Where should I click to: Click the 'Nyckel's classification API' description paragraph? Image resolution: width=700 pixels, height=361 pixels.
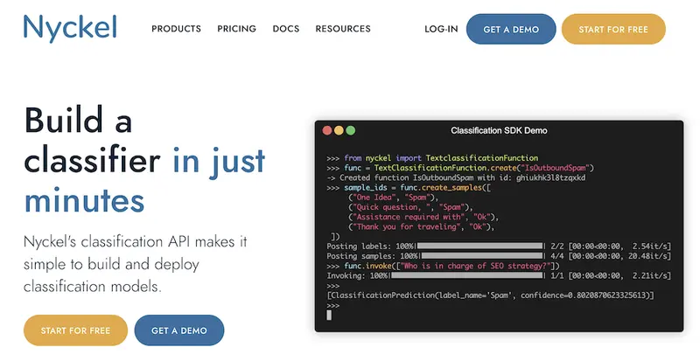point(136,264)
